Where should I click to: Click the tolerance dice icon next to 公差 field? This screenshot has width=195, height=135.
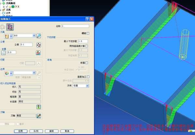click(x=39, y=45)
